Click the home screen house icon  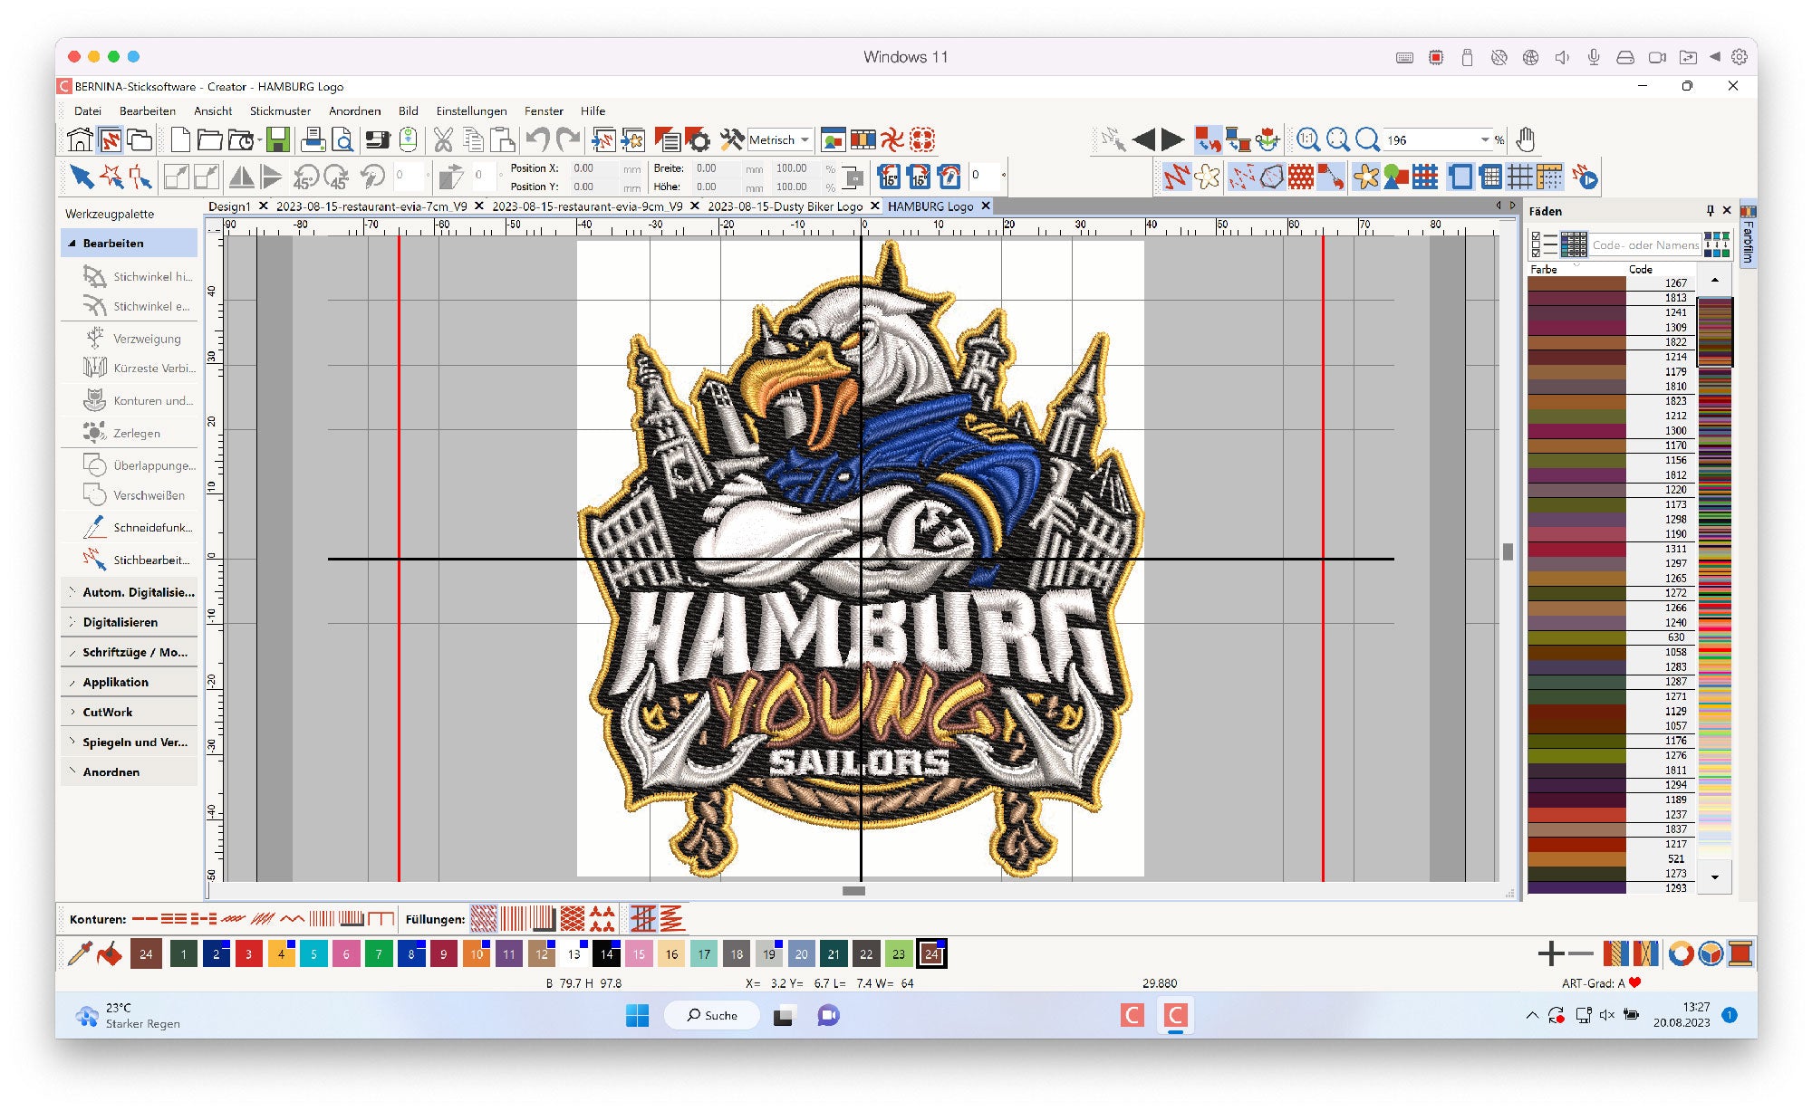80,139
